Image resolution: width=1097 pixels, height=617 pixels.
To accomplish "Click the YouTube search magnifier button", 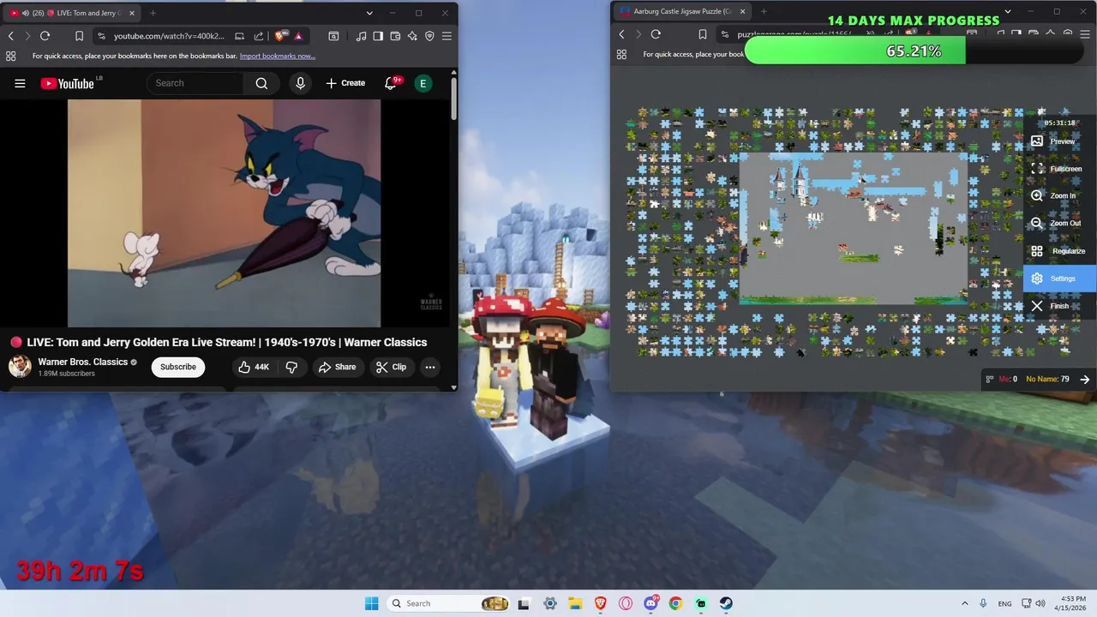I will pos(261,83).
